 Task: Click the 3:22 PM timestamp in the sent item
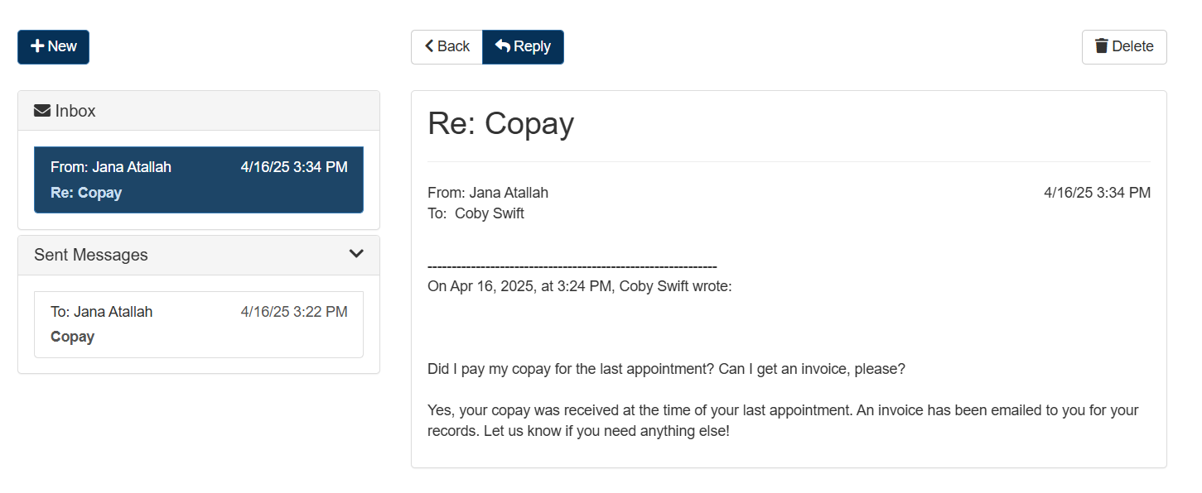(294, 312)
